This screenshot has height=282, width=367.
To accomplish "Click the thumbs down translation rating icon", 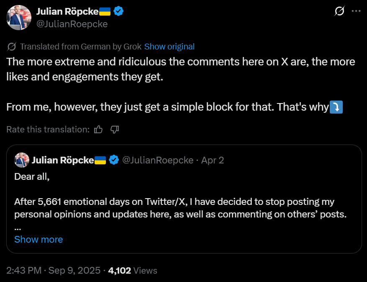I will [x=115, y=129].
